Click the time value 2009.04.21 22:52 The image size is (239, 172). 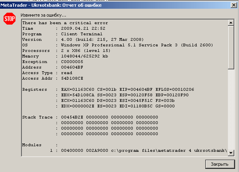coord(83,29)
